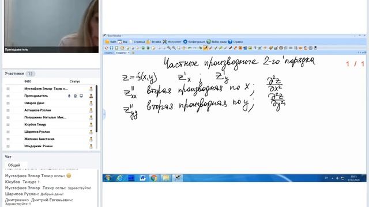Open Internet Explorer from taskbar

tap(119, 178)
